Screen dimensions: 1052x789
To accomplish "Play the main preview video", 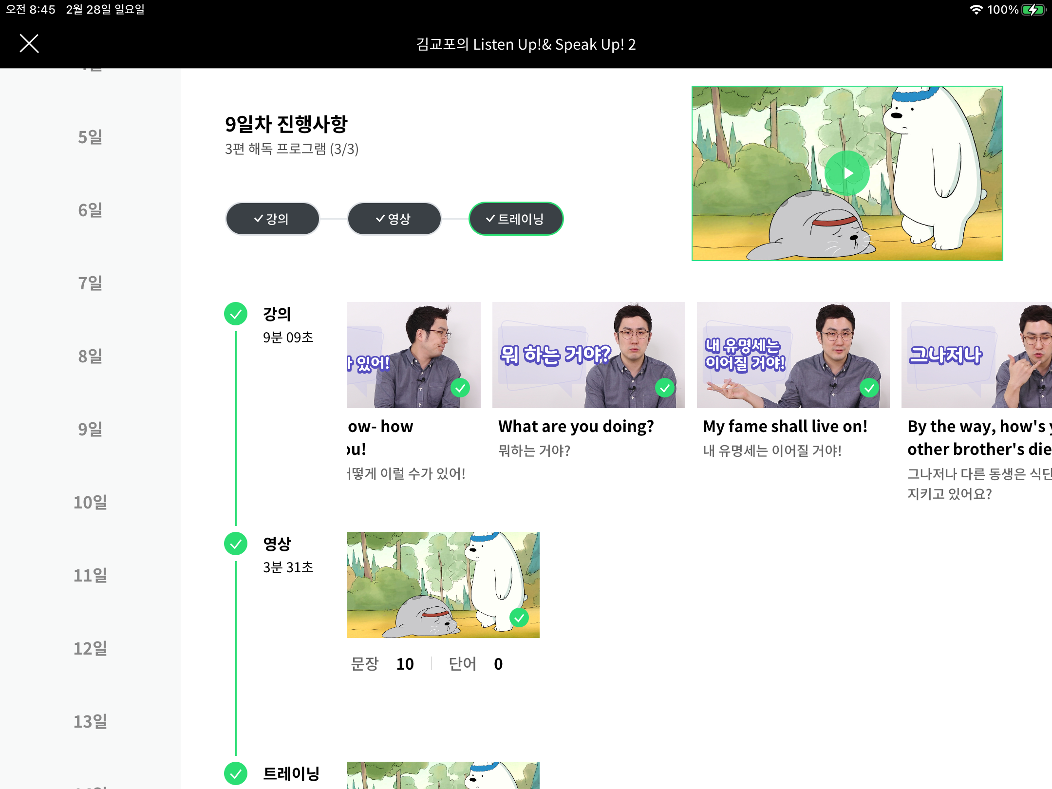I will tap(847, 173).
